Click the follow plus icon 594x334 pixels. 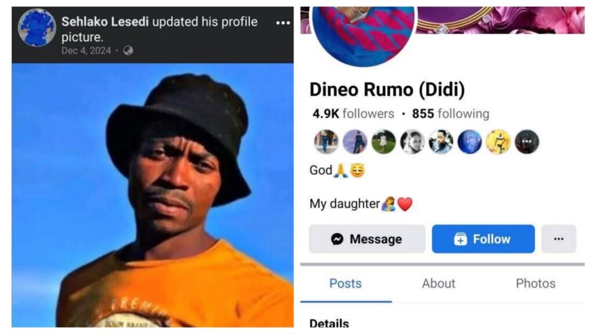(460, 239)
